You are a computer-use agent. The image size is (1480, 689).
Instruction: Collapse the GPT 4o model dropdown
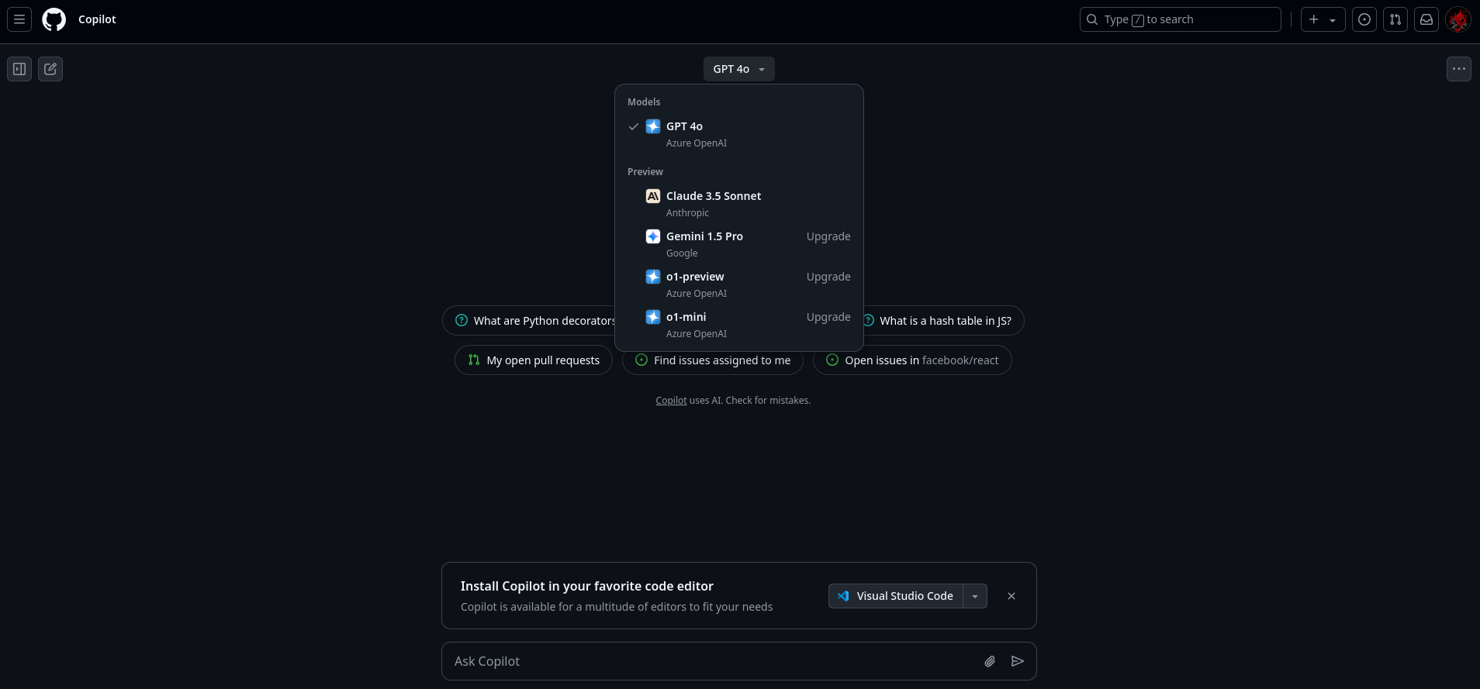click(738, 69)
